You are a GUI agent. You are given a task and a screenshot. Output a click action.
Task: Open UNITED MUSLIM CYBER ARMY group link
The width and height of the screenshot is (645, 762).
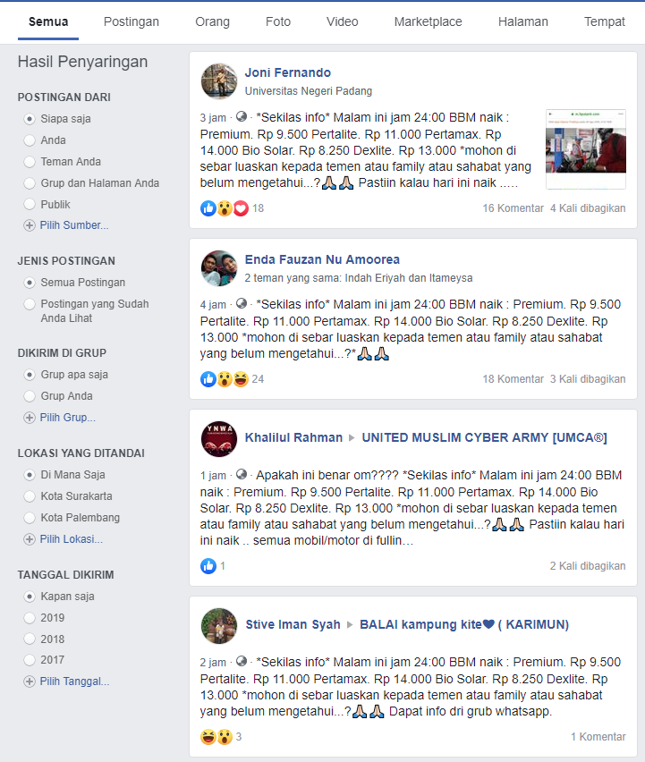point(484,437)
